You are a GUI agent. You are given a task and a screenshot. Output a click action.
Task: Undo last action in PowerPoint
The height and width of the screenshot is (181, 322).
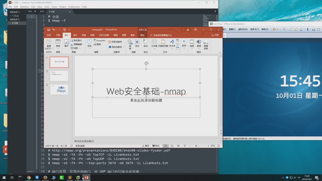[53, 30]
